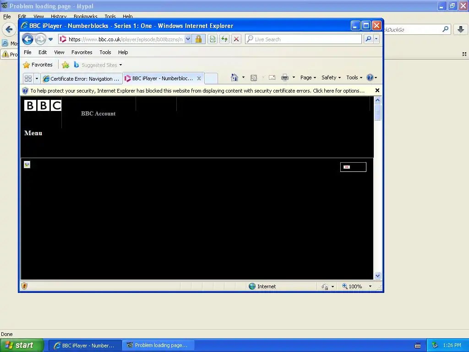469x352 pixels.
Task: Dismiss the security information bar
Action: [377, 90]
